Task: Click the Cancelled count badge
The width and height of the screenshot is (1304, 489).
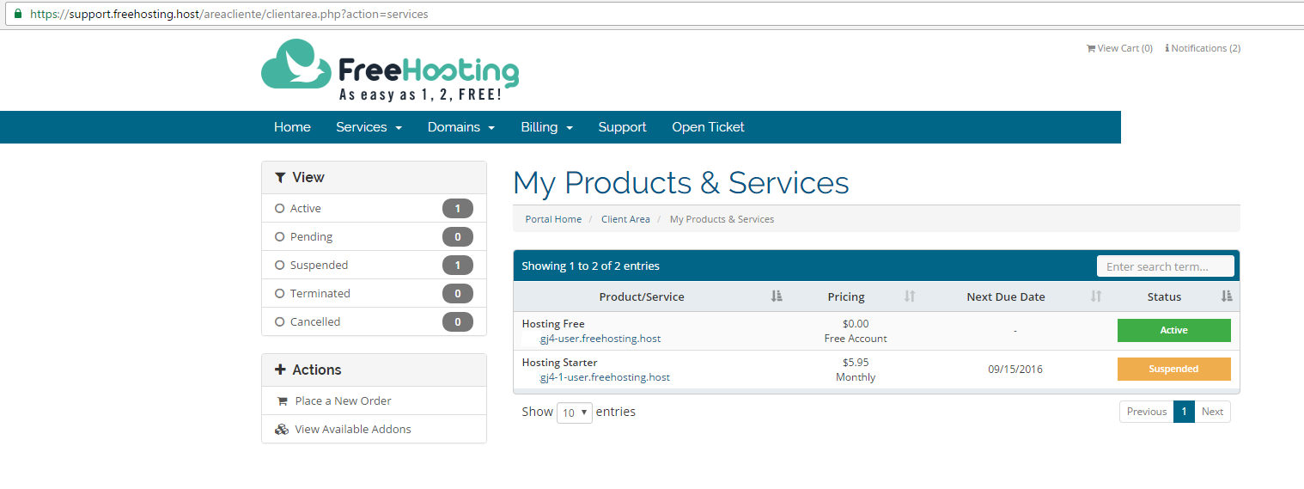Action: click(x=457, y=321)
